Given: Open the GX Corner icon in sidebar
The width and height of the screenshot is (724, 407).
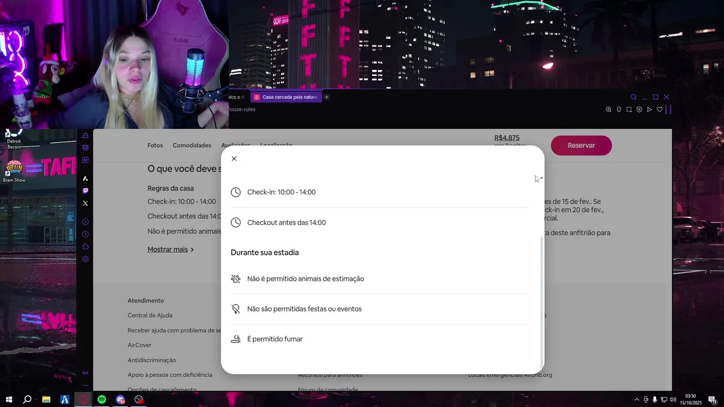Looking at the screenshot, I should pos(85,373).
